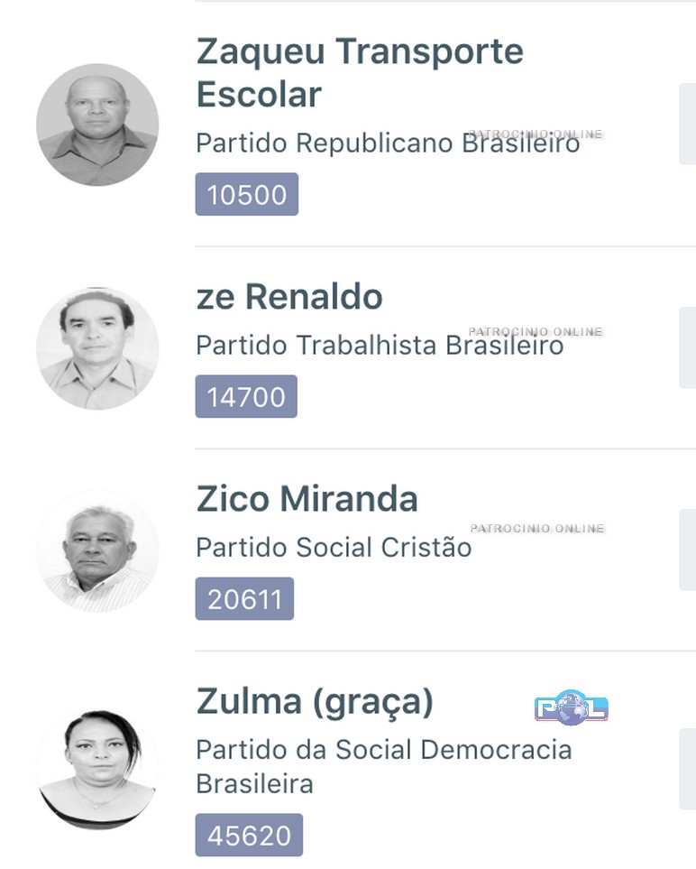Select Partido da Social Democracia Brasileira text
The width and height of the screenshot is (696, 869).
(383, 766)
